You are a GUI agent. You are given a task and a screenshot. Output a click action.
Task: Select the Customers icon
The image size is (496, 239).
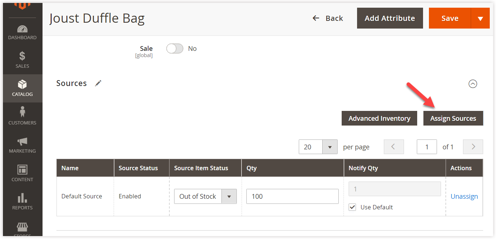click(22, 116)
